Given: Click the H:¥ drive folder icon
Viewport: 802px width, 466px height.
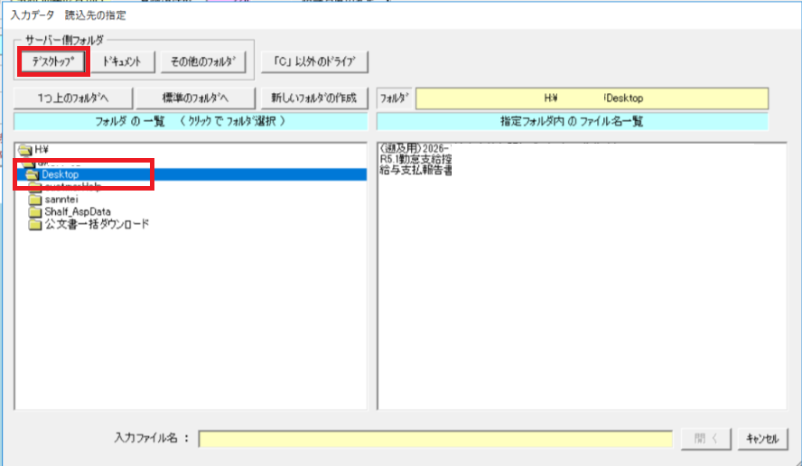Looking at the screenshot, I should click(23, 148).
